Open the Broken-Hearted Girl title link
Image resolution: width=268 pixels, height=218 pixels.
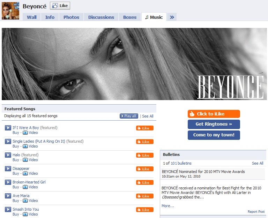click(x=29, y=182)
